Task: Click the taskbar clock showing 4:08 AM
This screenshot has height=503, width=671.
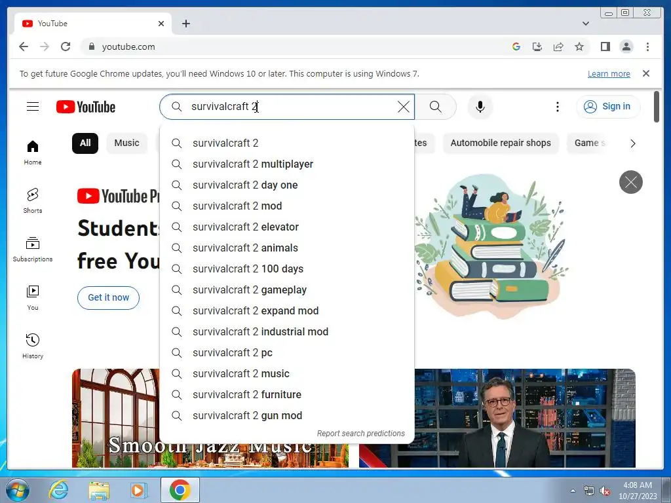Action: (638, 491)
